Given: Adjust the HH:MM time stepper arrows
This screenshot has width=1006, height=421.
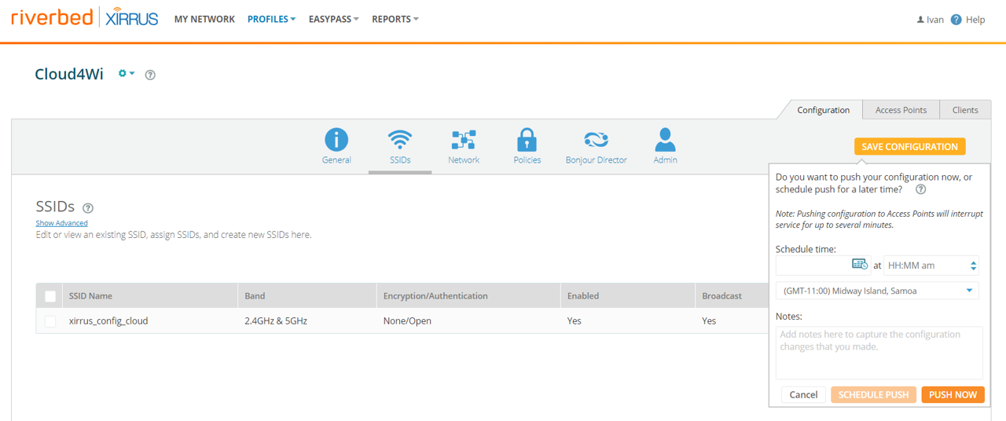Looking at the screenshot, I should [974, 265].
